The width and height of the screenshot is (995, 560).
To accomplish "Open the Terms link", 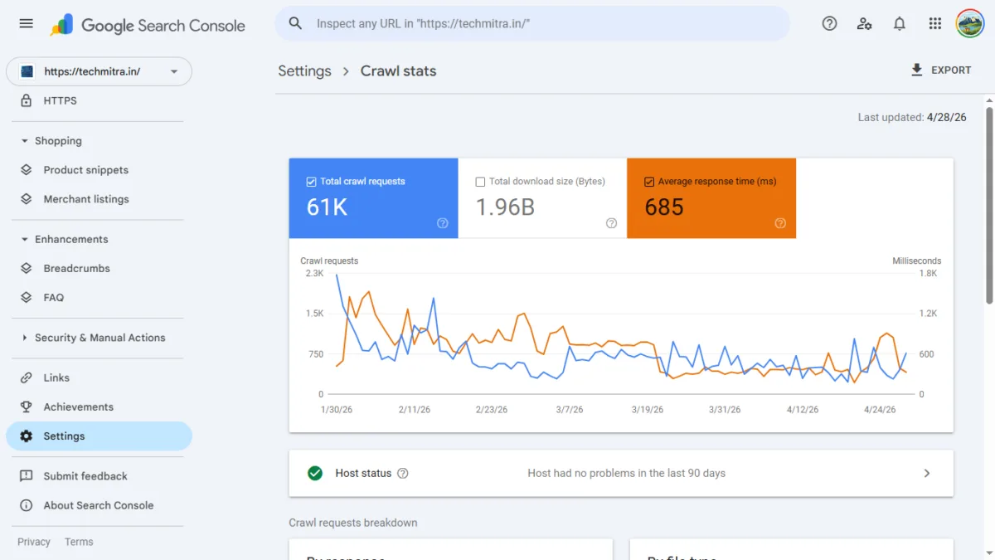I will [79, 542].
